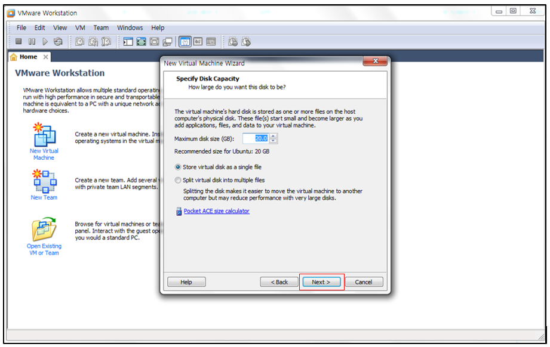Select Split virtual disk into multiple files
550x347 pixels.
pyautogui.click(x=178, y=180)
